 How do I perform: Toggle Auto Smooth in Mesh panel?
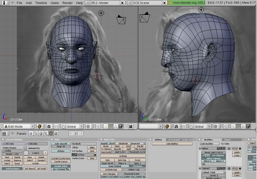click(x=61, y=144)
